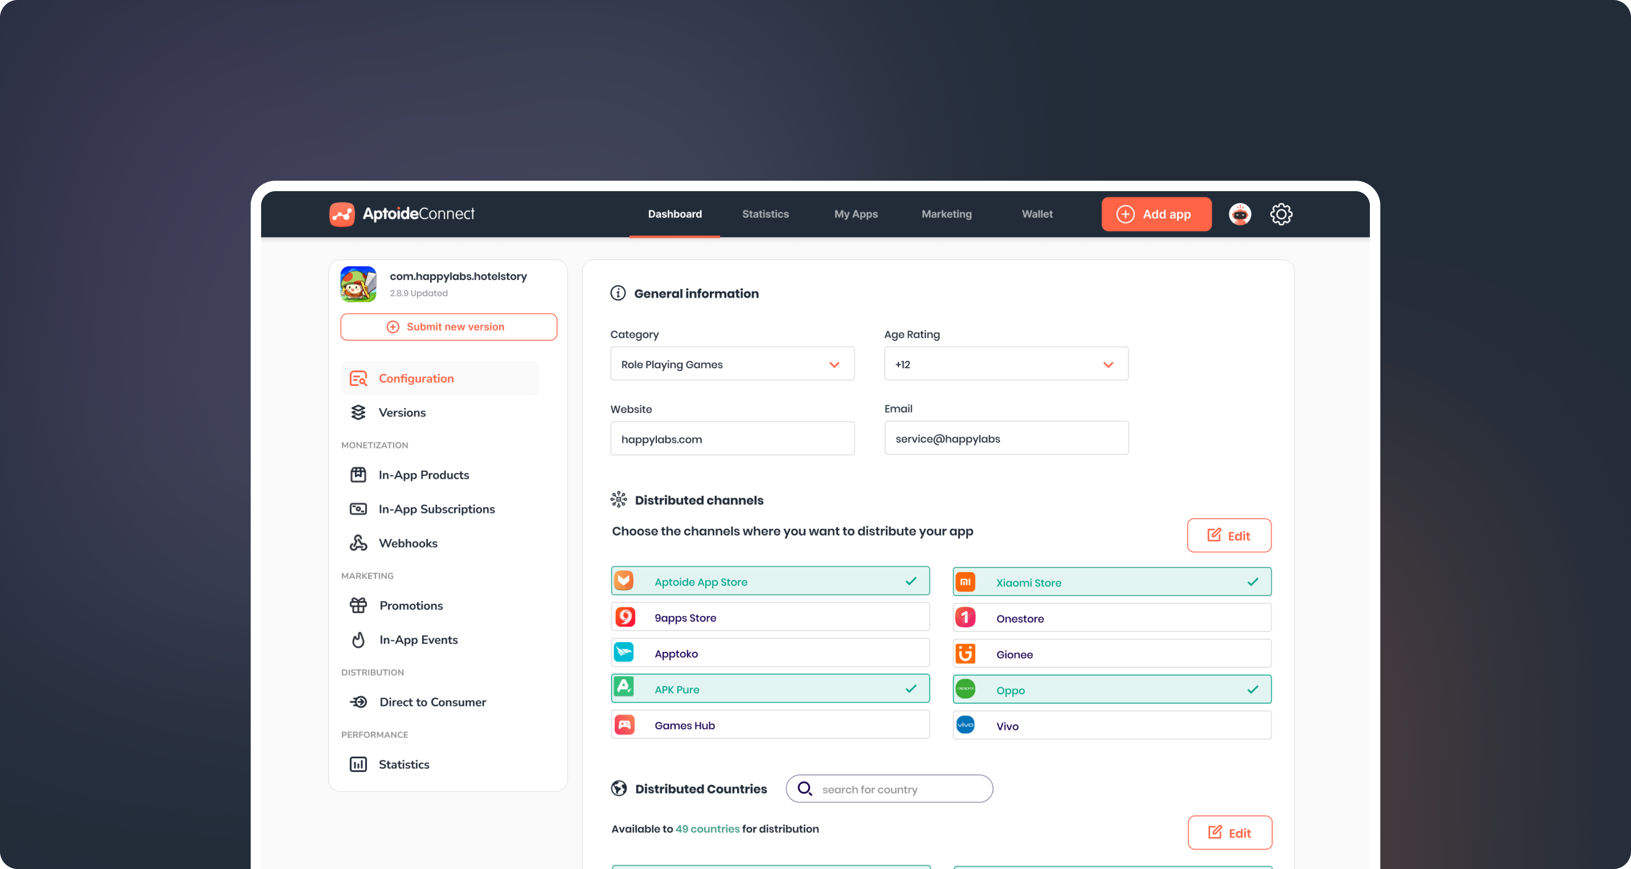Focus the search for country field
Viewport: 1631px width, 869px height.
click(889, 789)
